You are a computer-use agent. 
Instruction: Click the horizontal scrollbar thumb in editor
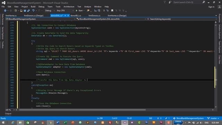pyautogui.click(x=82, y=110)
